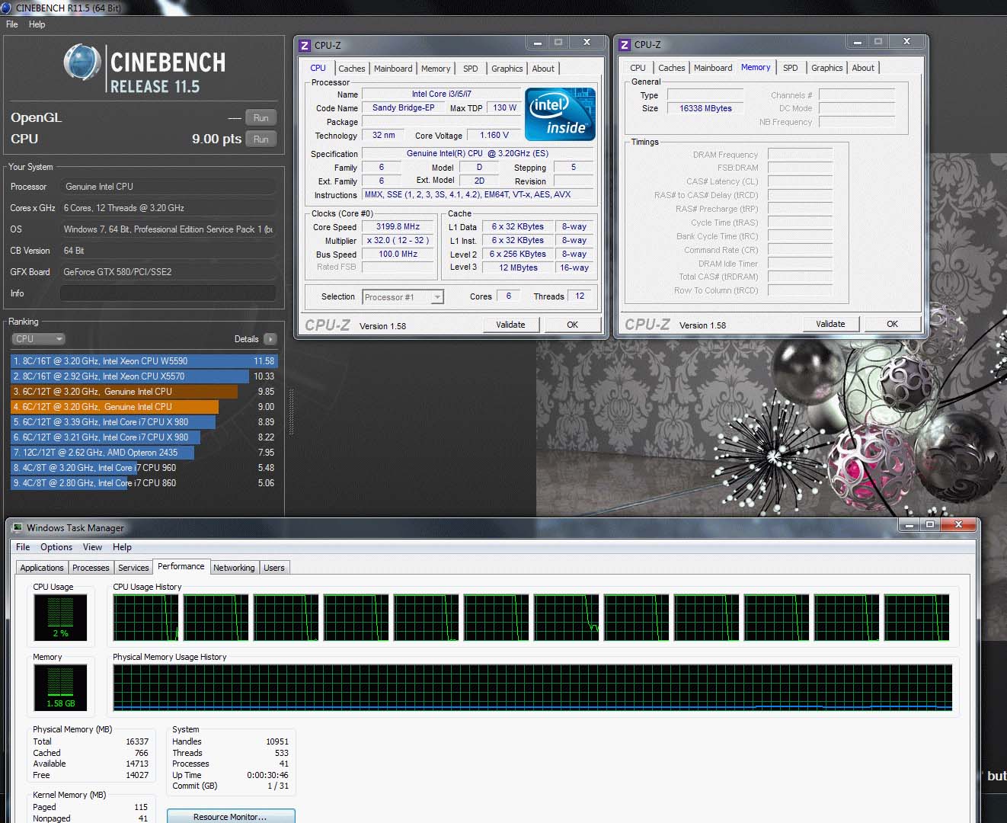The height and width of the screenshot is (823, 1007).
Task: Select ranking row with 9.85 score
Action: pyautogui.click(x=144, y=392)
